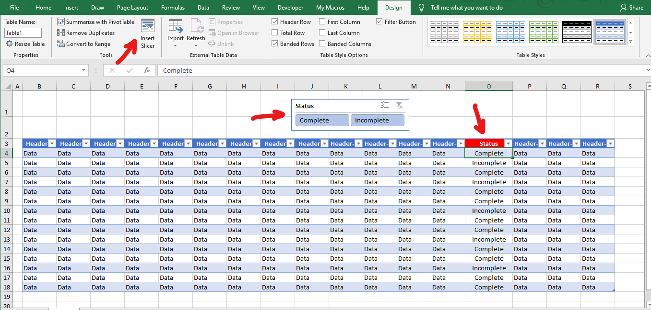Image resolution: width=651 pixels, height=310 pixels.
Task: Open the Page Layout tab
Action: [x=132, y=8]
